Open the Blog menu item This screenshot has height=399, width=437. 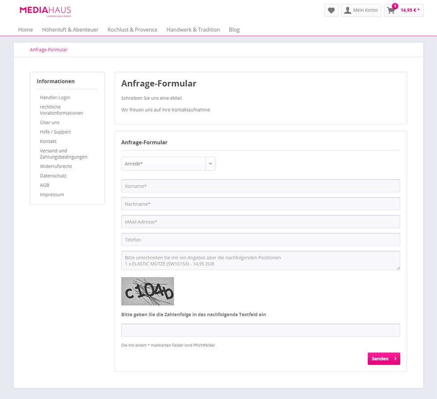pos(234,29)
